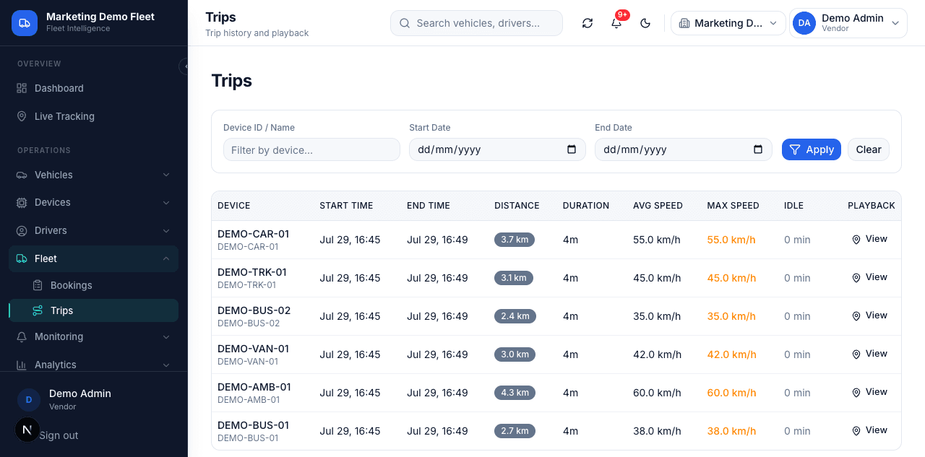Click the Trips route icon
The height and width of the screenshot is (457, 925).
tap(38, 310)
